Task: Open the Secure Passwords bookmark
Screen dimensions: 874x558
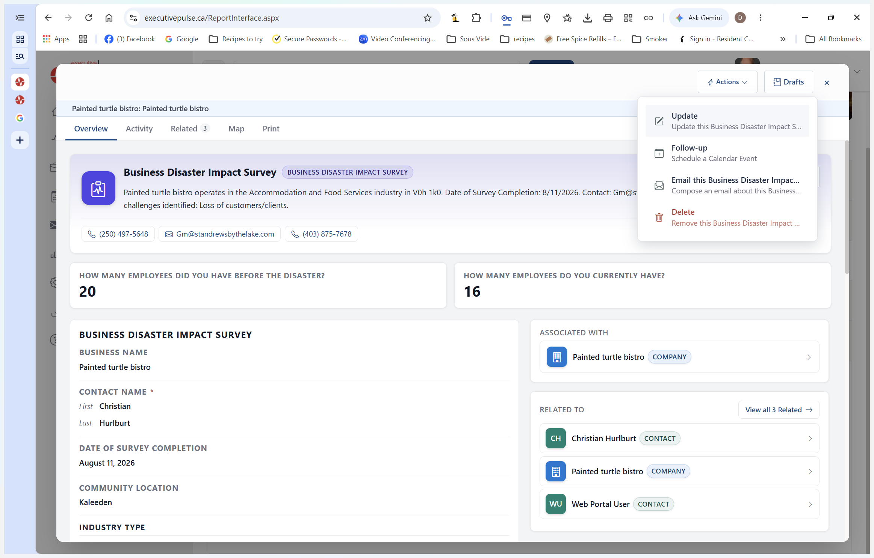Action: [x=310, y=39]
